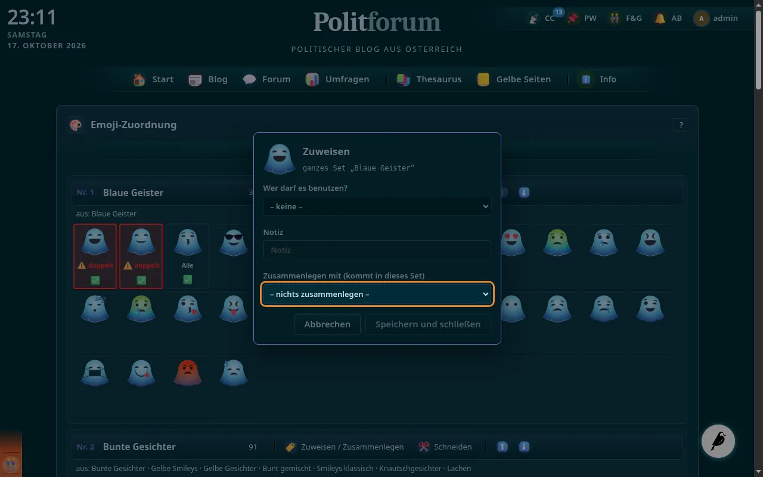Image resolution: width=763 pixels, height=477 pixels.
Task: Open the Info navigation item
Action: pos(598,79)
